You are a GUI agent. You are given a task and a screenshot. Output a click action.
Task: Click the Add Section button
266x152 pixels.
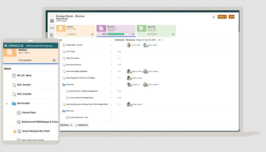[x=82, y=125]
